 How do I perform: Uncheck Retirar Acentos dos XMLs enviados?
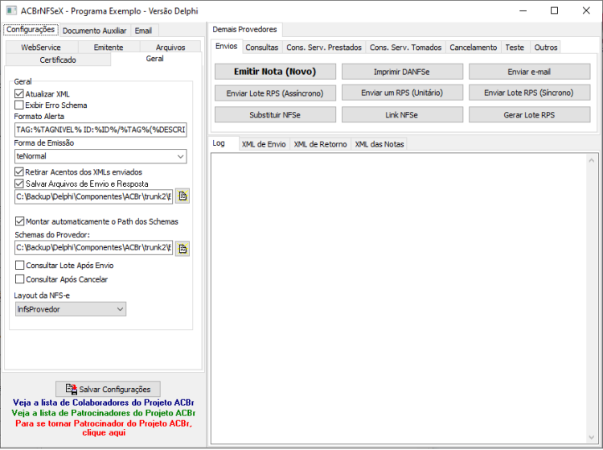coord(18,171)
